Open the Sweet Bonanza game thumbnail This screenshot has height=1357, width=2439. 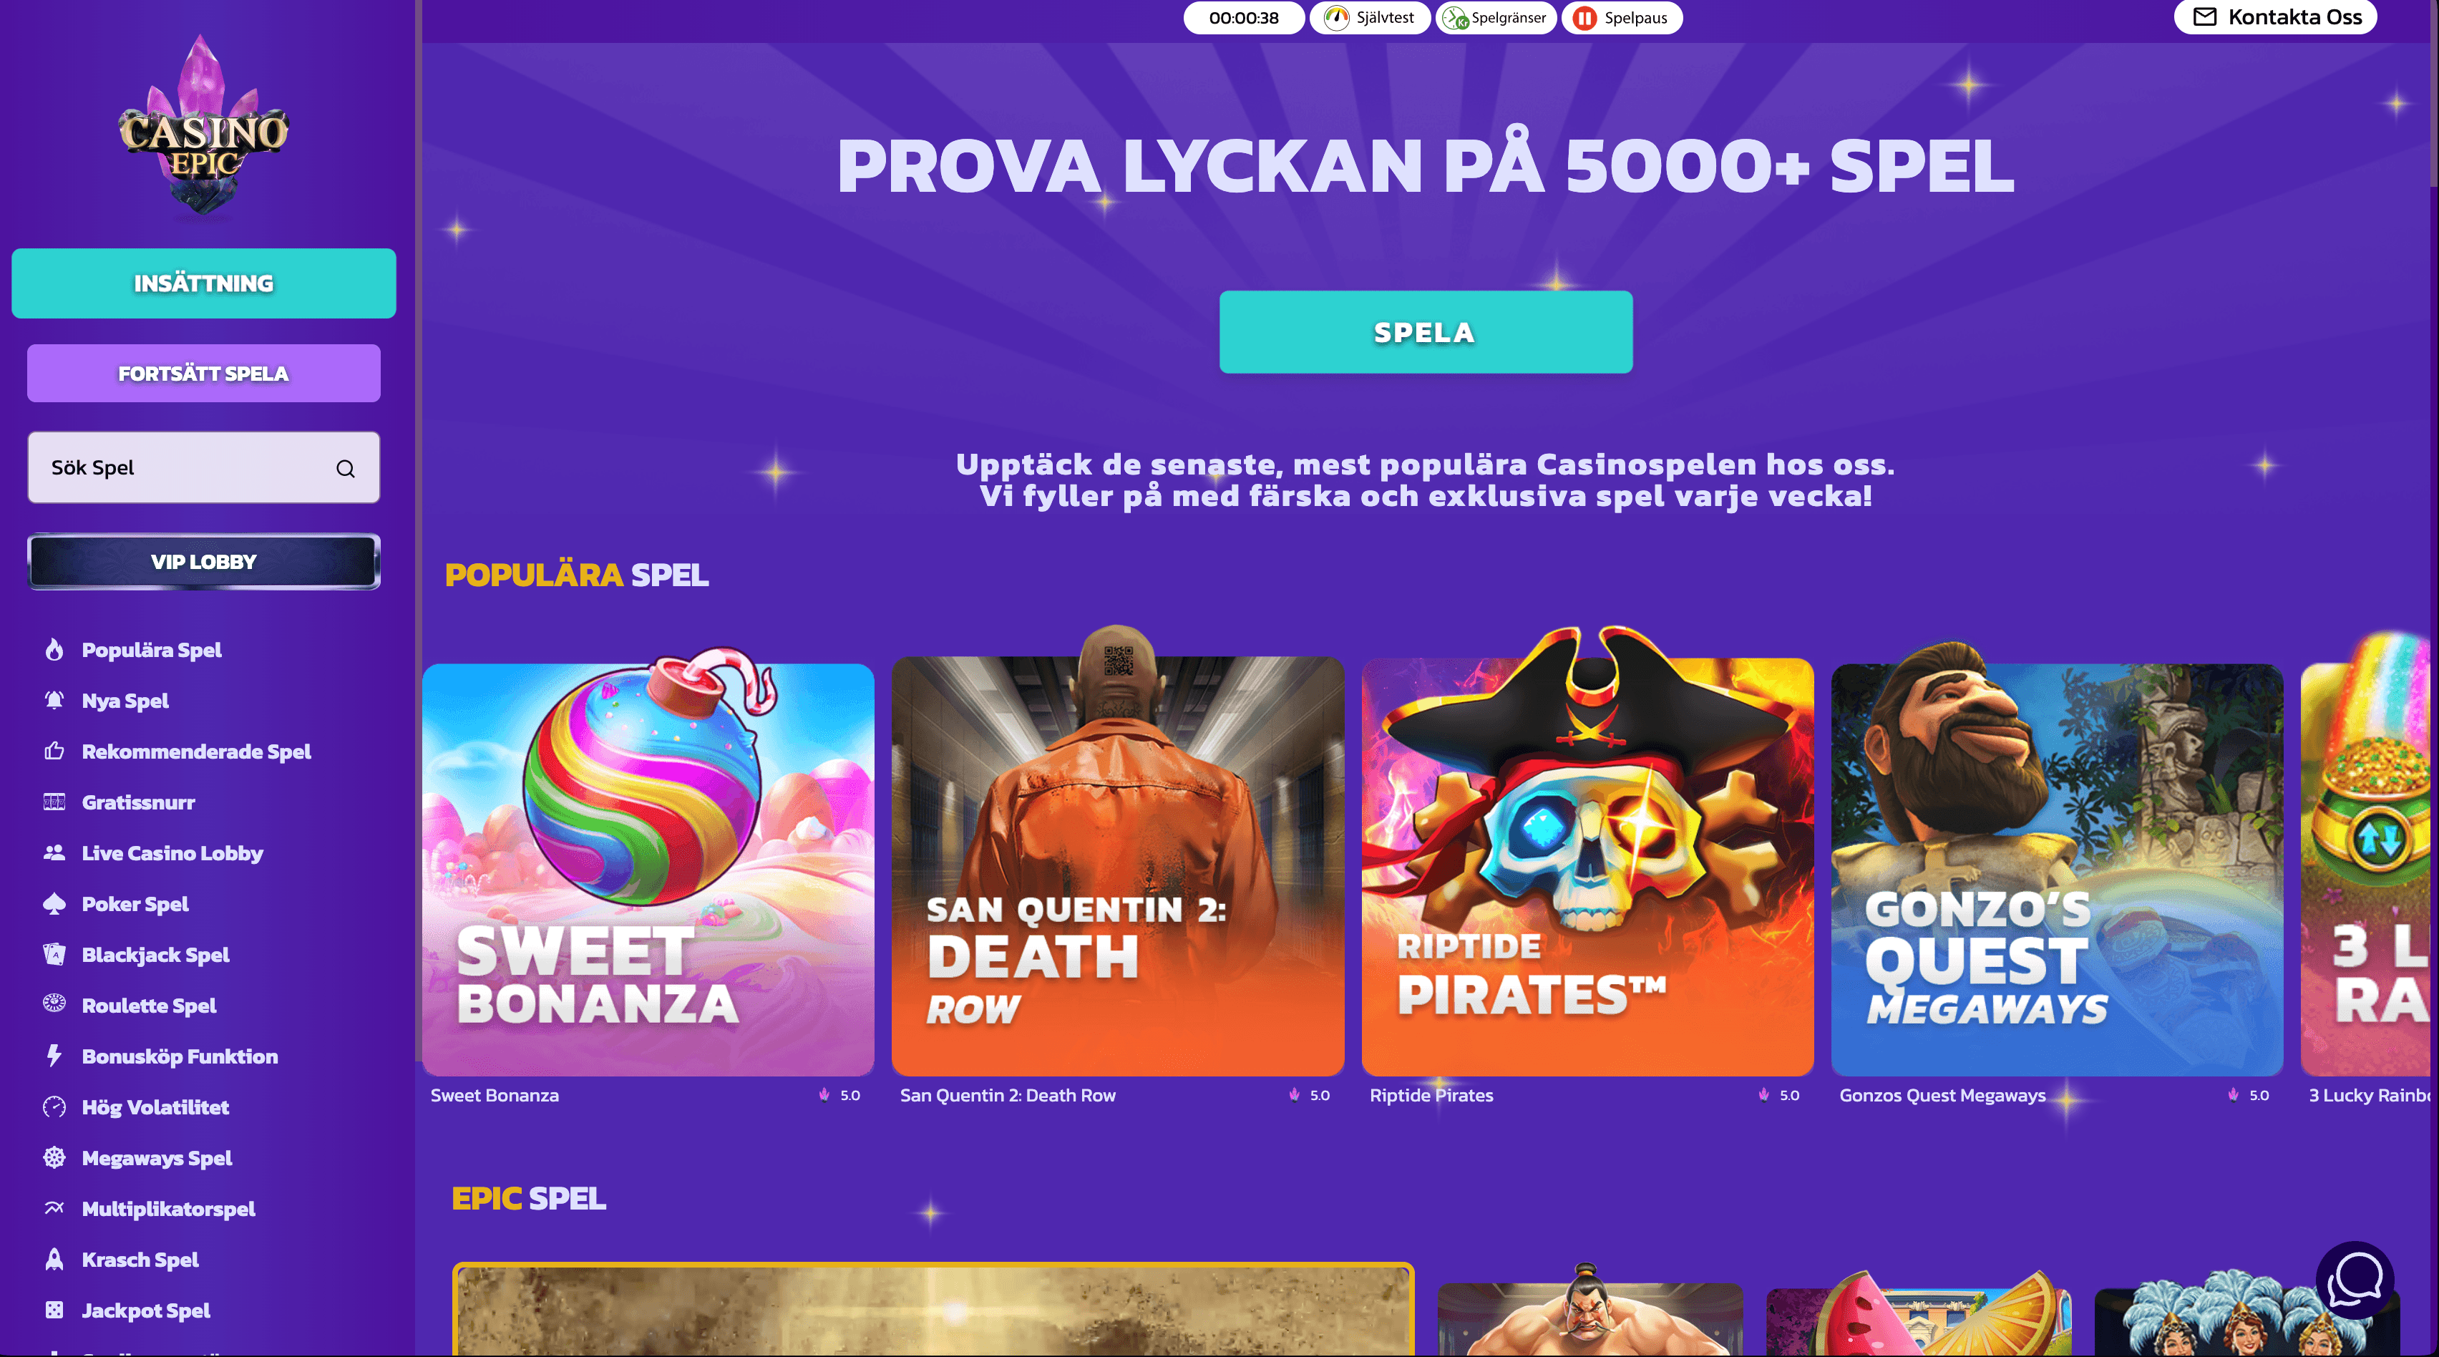tap(648, 868)
